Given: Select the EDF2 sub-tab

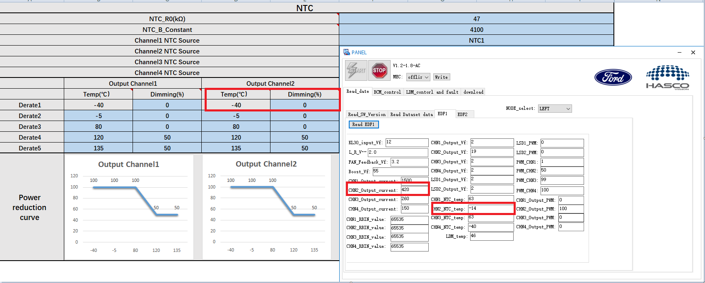Looking at the screenshot, I should (462, 114).
